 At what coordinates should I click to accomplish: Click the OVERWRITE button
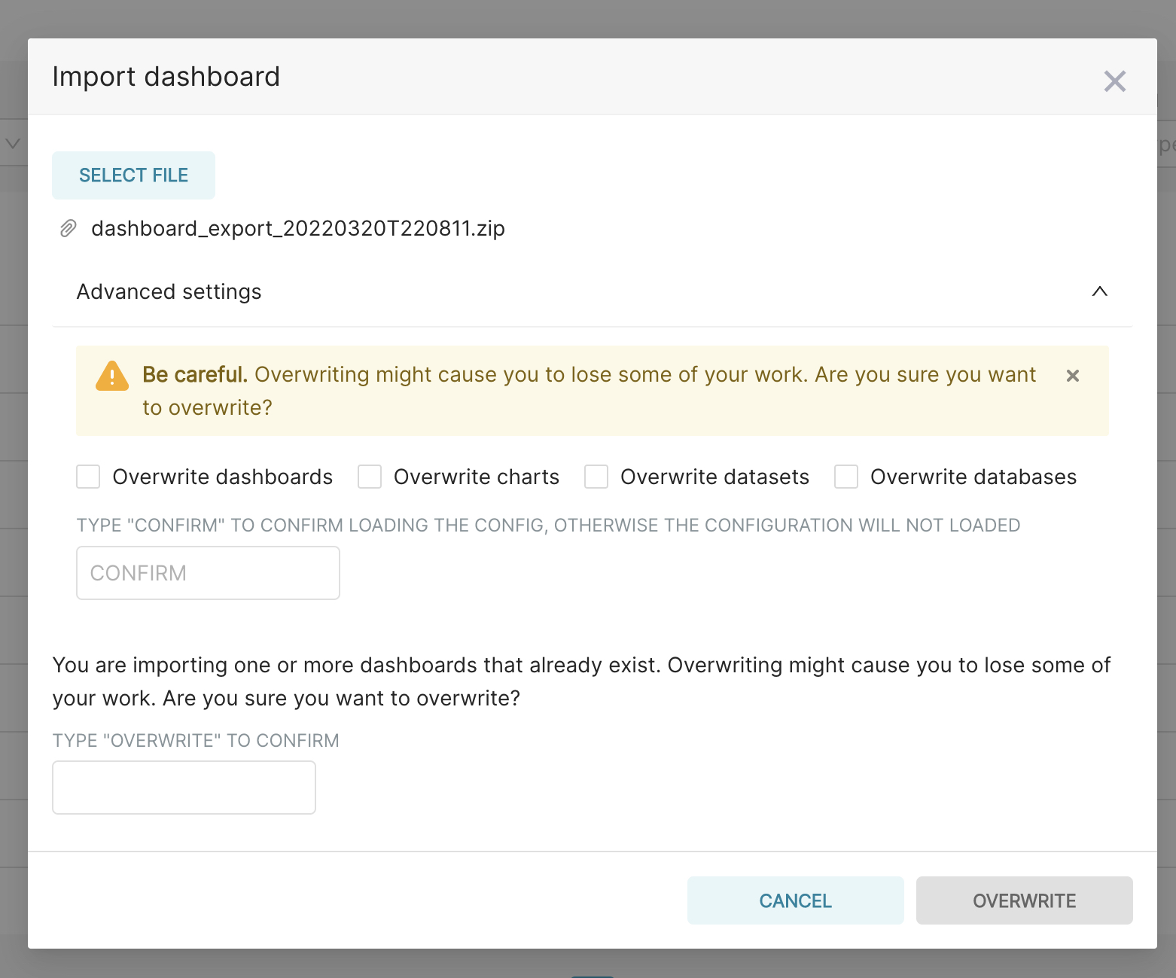click(1024, 900)
